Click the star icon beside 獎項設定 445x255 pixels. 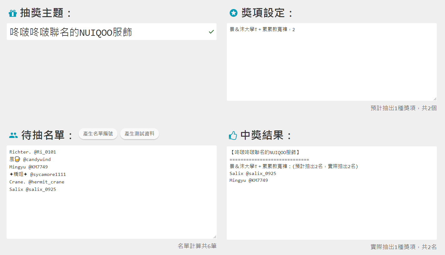click(234, 13)
